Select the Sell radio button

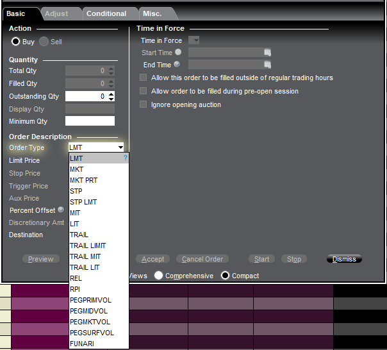coord(44,42)
